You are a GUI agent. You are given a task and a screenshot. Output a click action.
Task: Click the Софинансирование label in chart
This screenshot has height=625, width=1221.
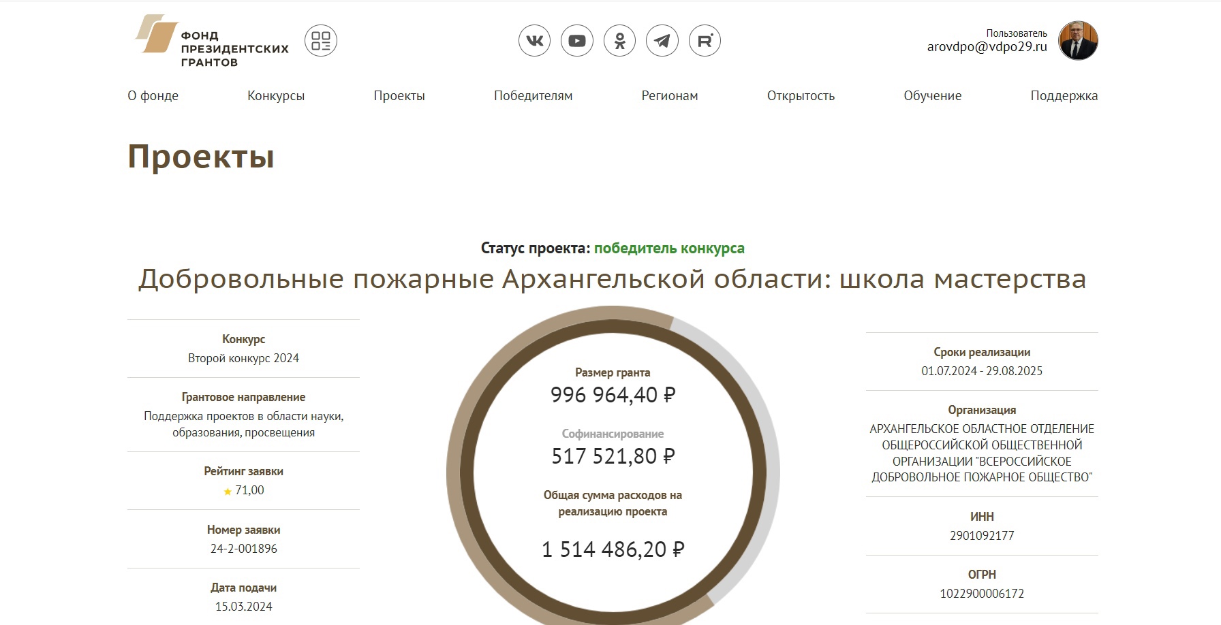(x=613, y=434)
